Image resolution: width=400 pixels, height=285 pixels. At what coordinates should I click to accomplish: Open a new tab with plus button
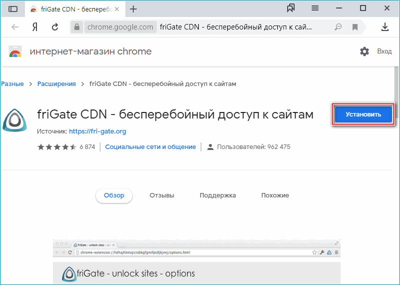tap(133, 9)
